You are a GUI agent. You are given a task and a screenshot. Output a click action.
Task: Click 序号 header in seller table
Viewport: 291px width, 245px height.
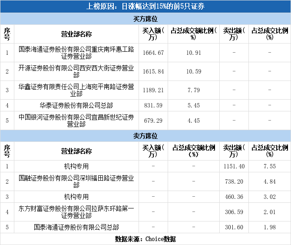pyautogui.click(x=7, y=151)
